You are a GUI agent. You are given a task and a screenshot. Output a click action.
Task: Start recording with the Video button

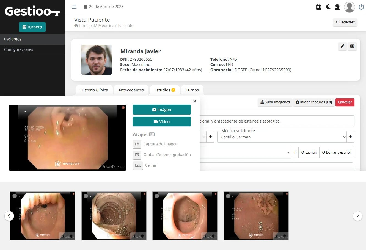click(162, 122)
